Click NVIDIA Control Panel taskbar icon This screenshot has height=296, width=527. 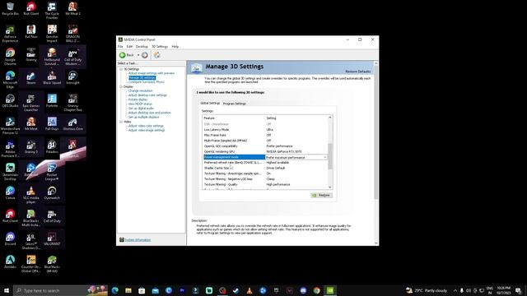(330, 290)
